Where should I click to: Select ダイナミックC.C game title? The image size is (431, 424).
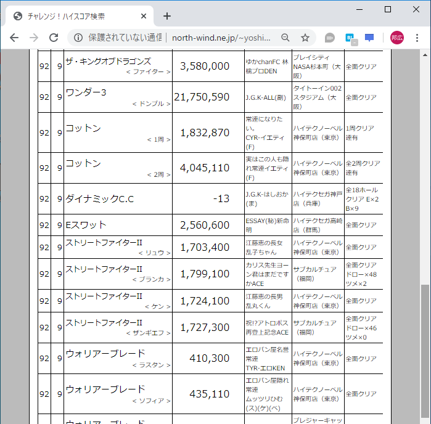pos(99,198)
